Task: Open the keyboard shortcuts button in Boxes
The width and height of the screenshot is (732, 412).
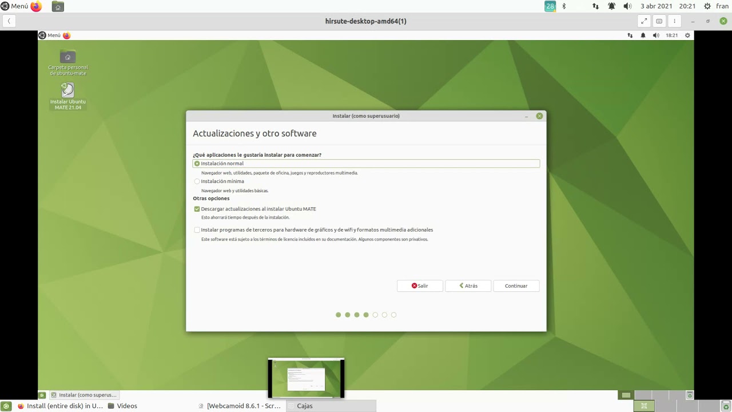Action: (659, 21)
